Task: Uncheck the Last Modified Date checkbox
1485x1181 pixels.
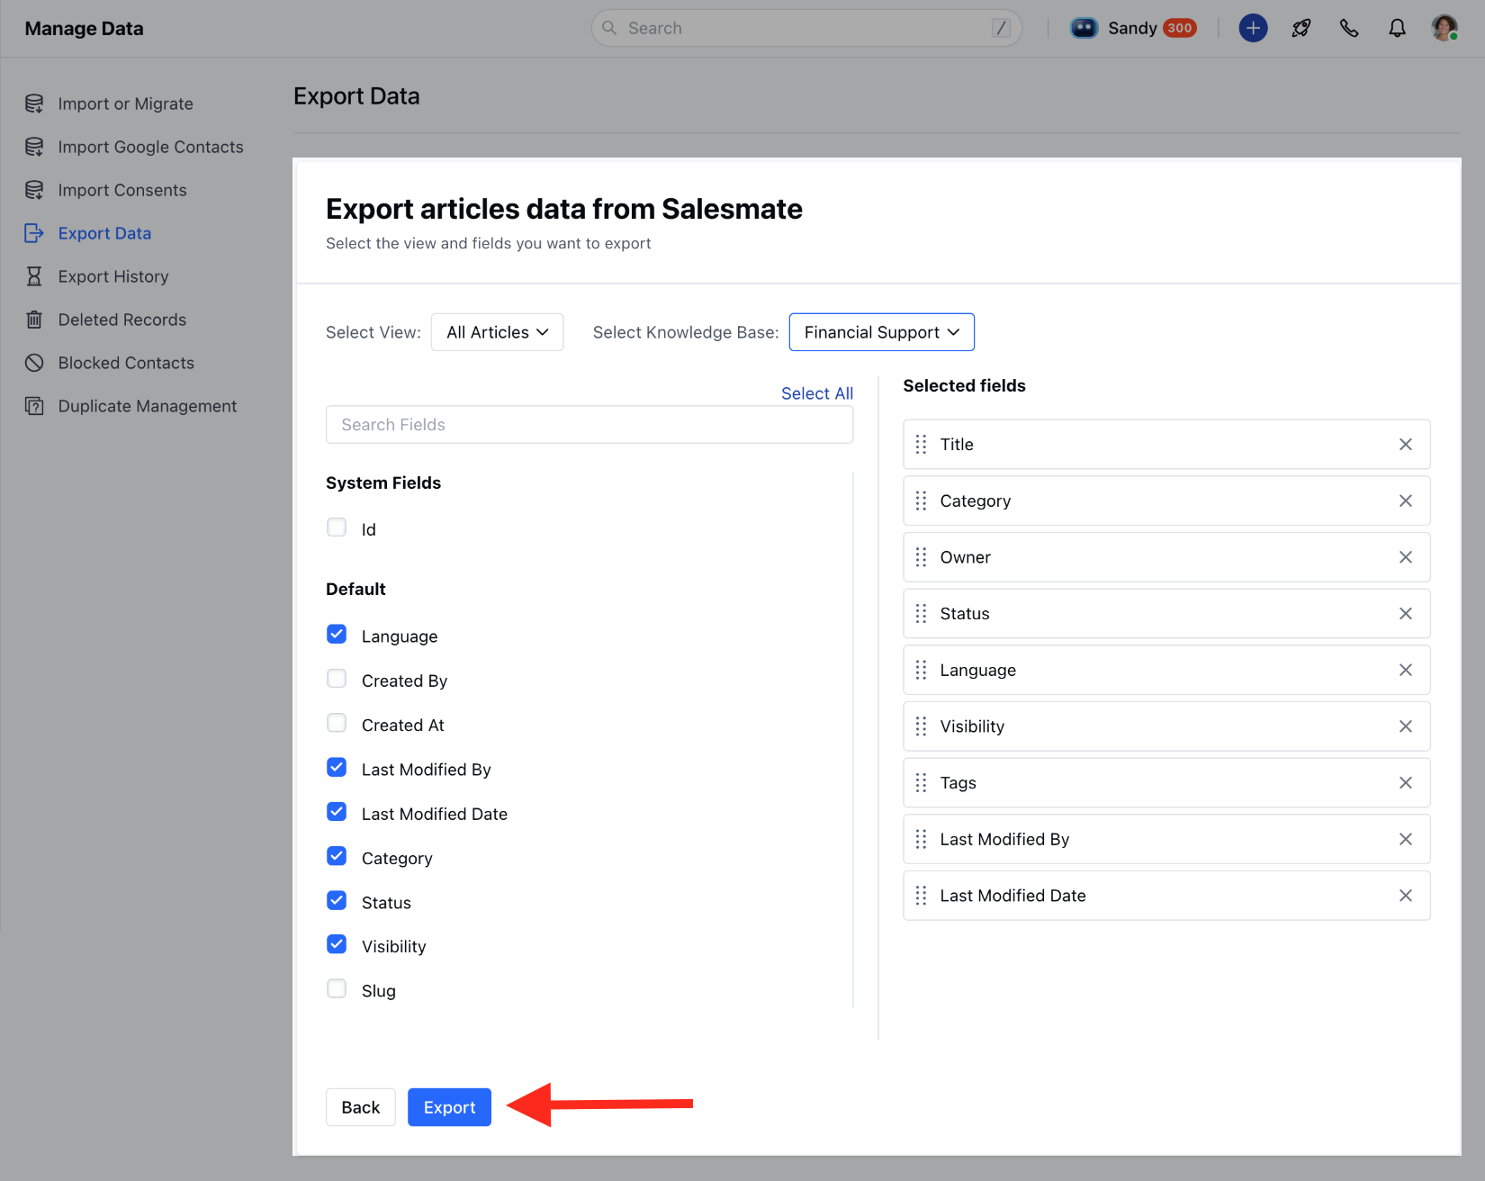Action: (x=337, y=812)
